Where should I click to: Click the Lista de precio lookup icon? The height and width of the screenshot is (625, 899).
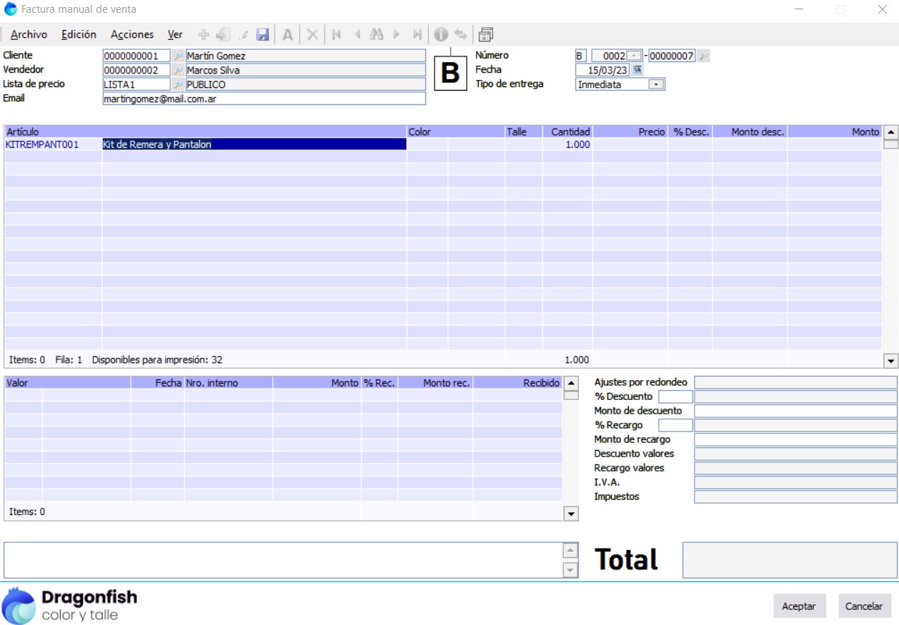(178, 84)
